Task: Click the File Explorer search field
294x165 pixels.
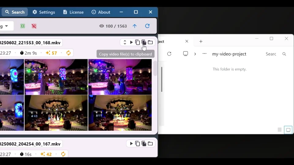Action: [x=271, y=54]
